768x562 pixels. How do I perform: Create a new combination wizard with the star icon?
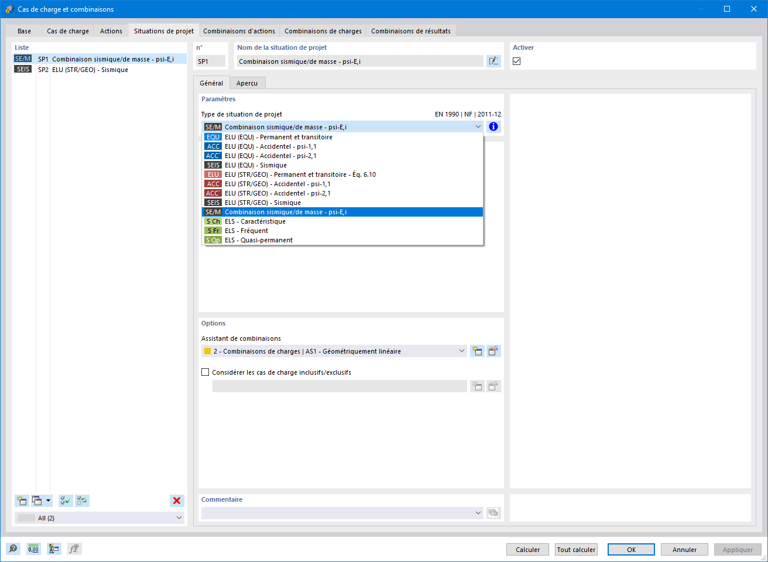[477, 351]
